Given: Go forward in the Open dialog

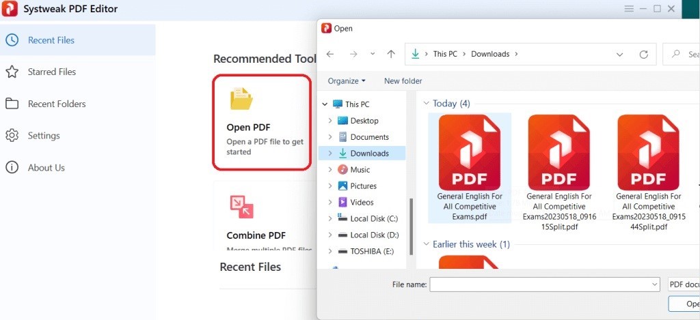Looking at the screenshot, I should [x=353, y=54].
